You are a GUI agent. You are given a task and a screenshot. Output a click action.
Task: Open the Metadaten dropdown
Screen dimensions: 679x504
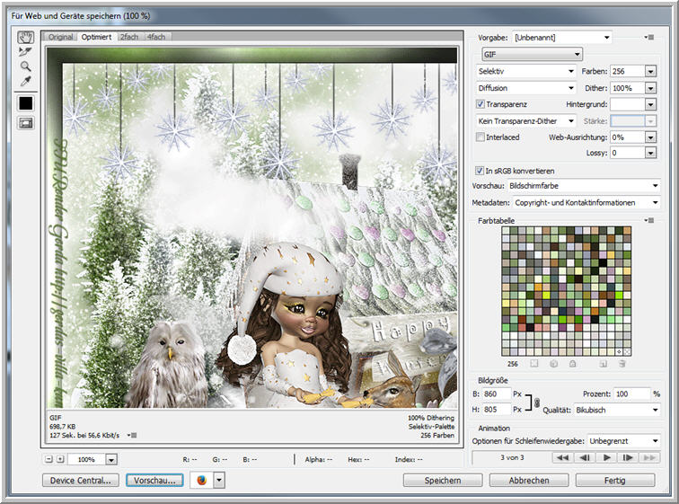[586, 203]
